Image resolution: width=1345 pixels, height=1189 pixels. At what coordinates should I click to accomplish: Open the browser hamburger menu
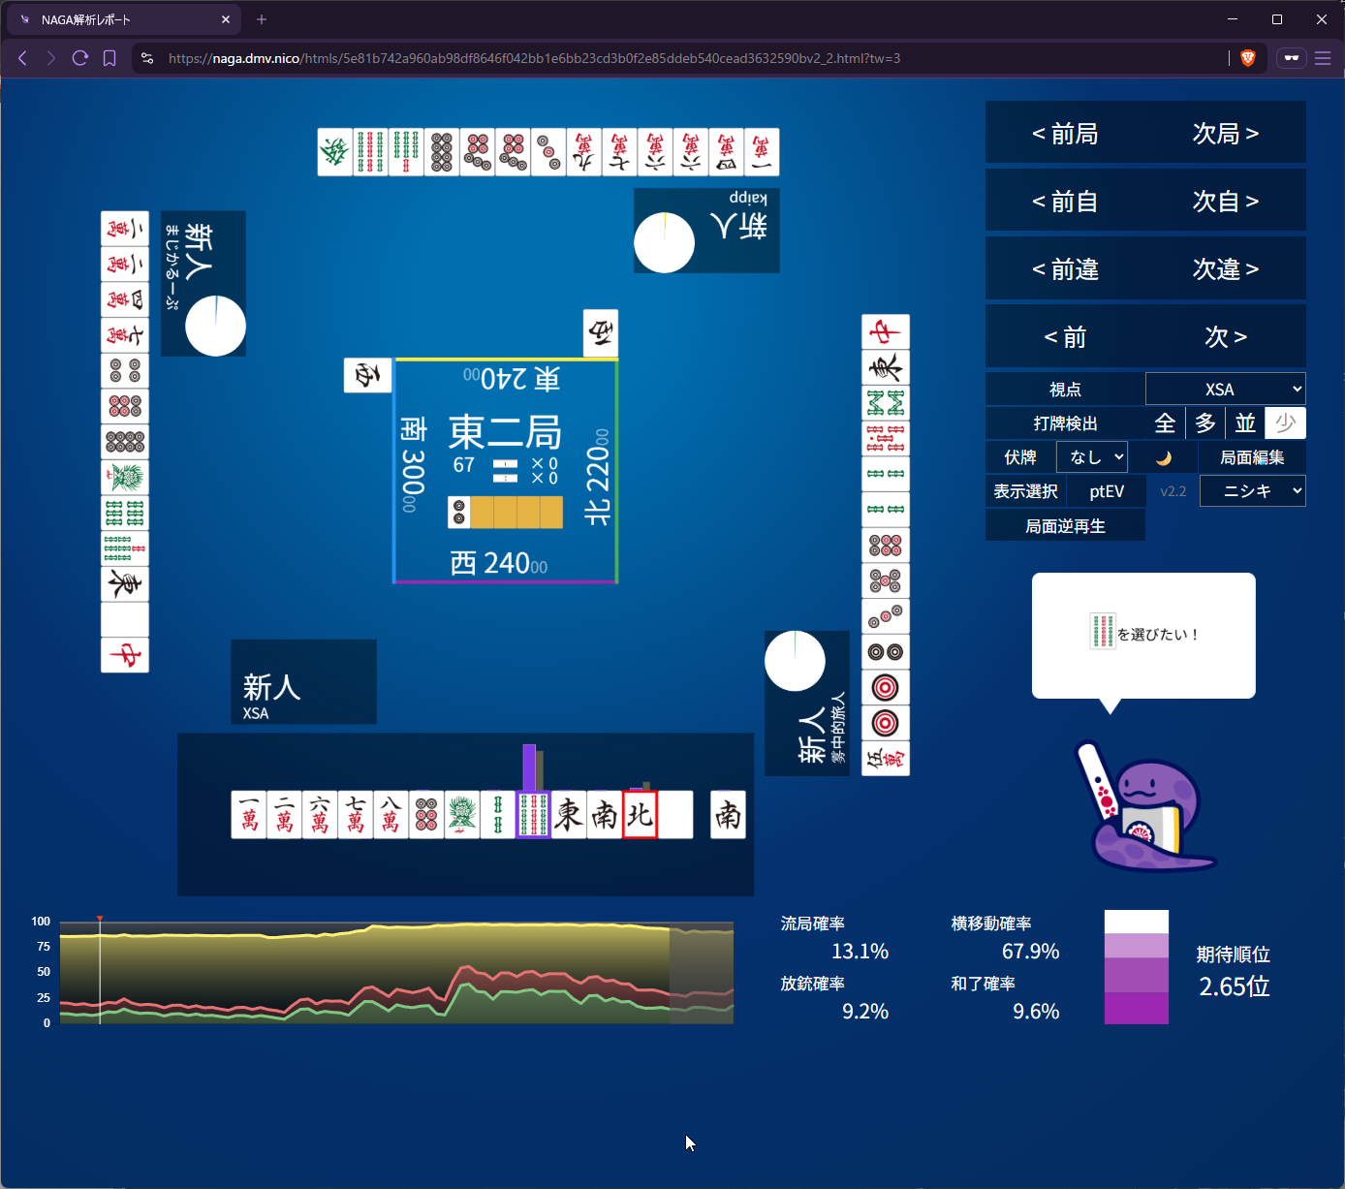[x=1323, y=58]
